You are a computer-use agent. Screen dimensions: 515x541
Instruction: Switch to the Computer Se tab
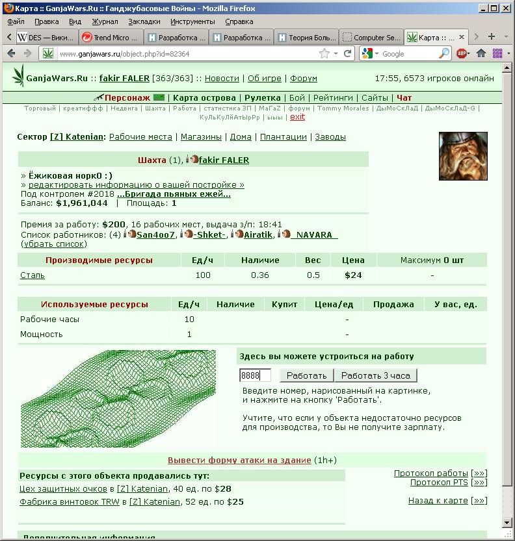coord(372,37)
